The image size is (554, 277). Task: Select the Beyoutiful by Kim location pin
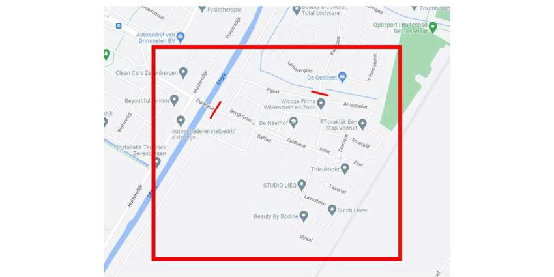[174, 100]
